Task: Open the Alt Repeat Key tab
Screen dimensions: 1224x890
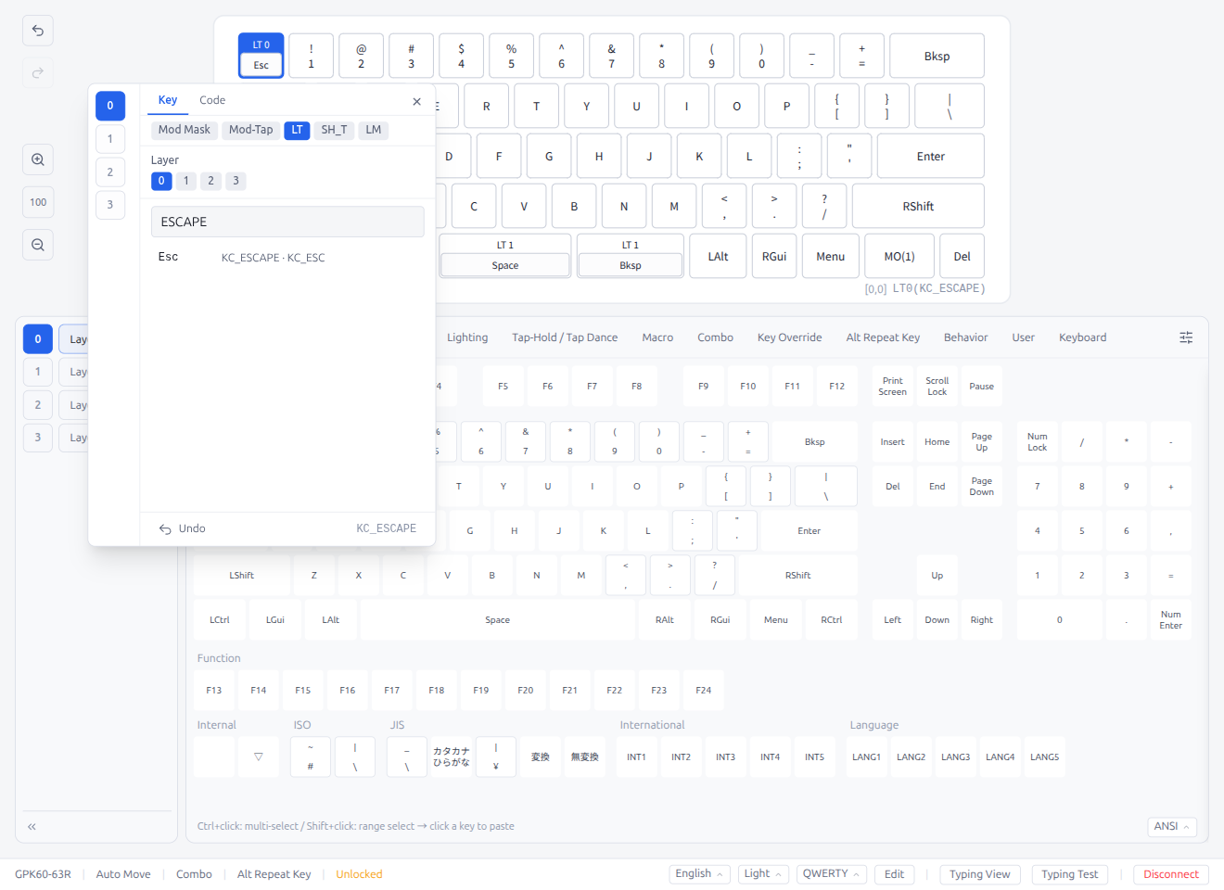Action: tap(883, 337)
